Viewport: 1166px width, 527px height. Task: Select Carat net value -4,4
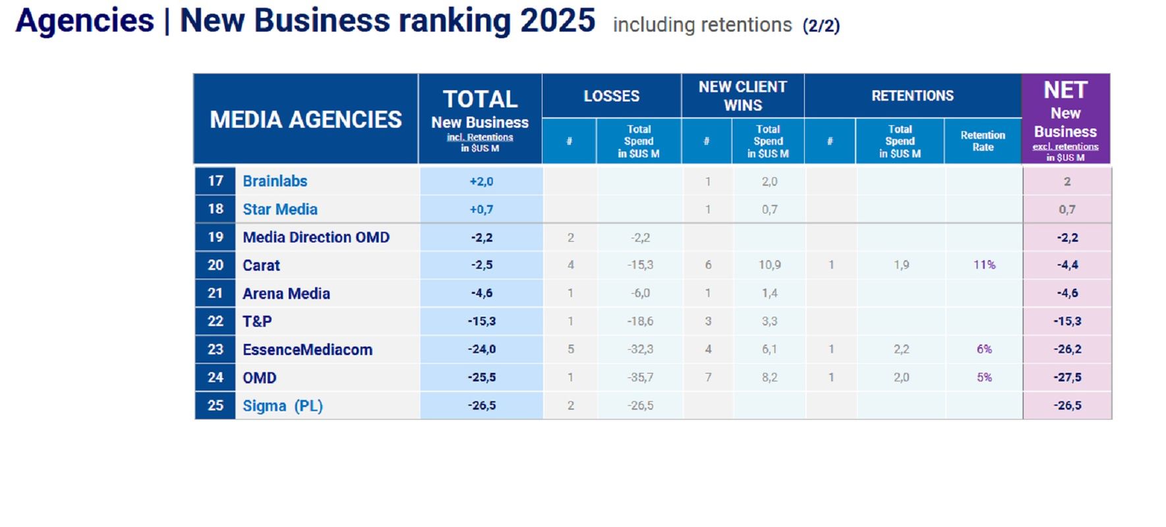point(1067,265)
